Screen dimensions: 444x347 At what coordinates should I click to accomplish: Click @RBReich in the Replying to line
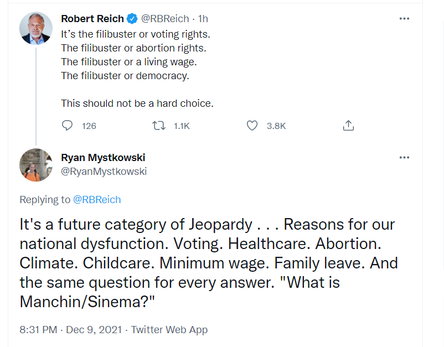97,200
